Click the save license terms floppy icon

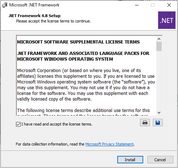[x=158, y=122]
